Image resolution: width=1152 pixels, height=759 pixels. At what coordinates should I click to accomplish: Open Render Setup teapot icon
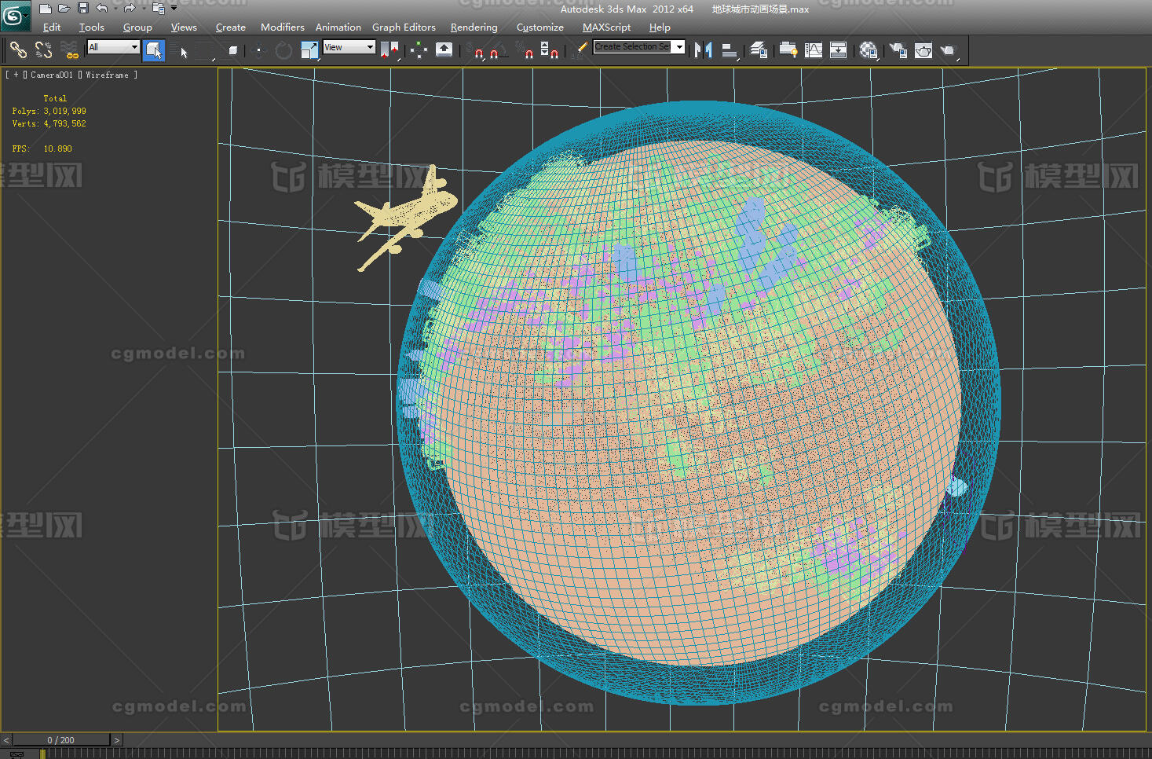898,50
